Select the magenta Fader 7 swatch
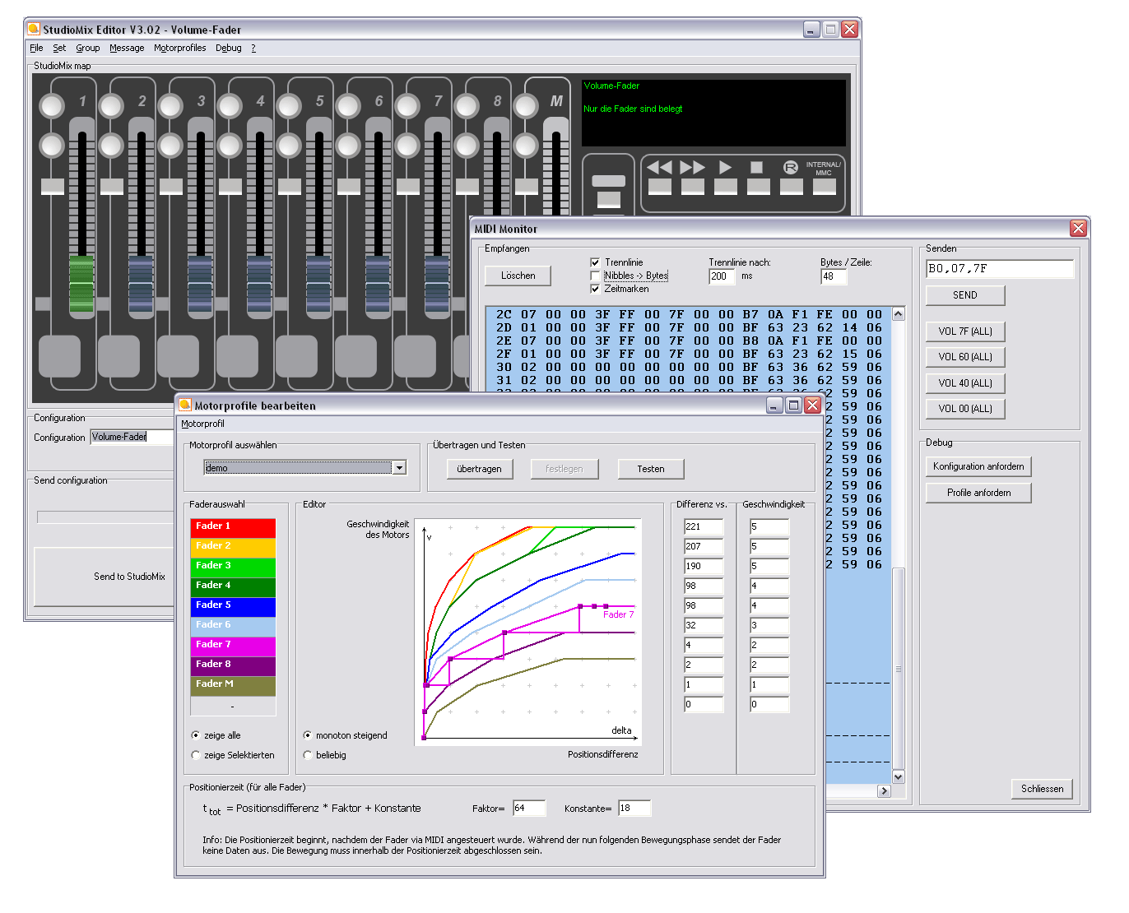 pyautogui.click(x=233, y=645)
